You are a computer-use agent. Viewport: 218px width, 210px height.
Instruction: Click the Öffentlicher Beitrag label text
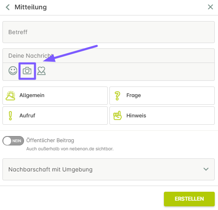(50, 141)
